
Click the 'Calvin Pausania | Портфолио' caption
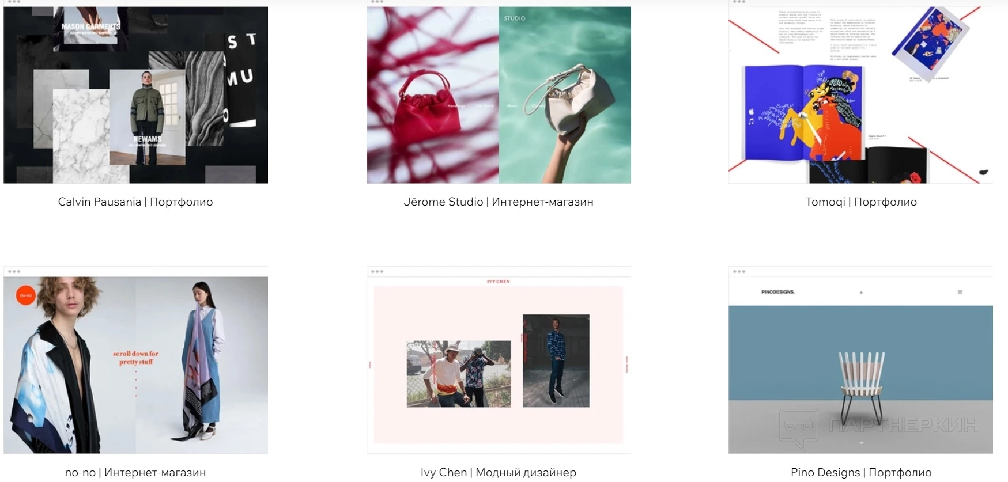(135, 202)
